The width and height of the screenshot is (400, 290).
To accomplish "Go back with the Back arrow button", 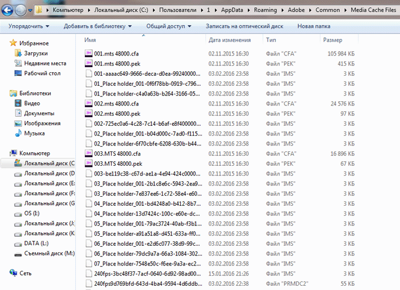I will (7, 10).
